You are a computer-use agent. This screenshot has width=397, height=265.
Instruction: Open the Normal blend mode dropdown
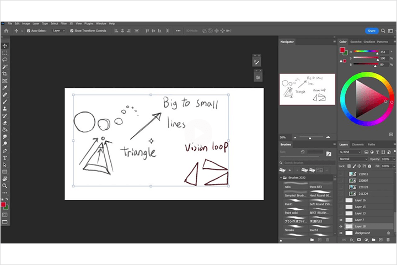(353, 159)
